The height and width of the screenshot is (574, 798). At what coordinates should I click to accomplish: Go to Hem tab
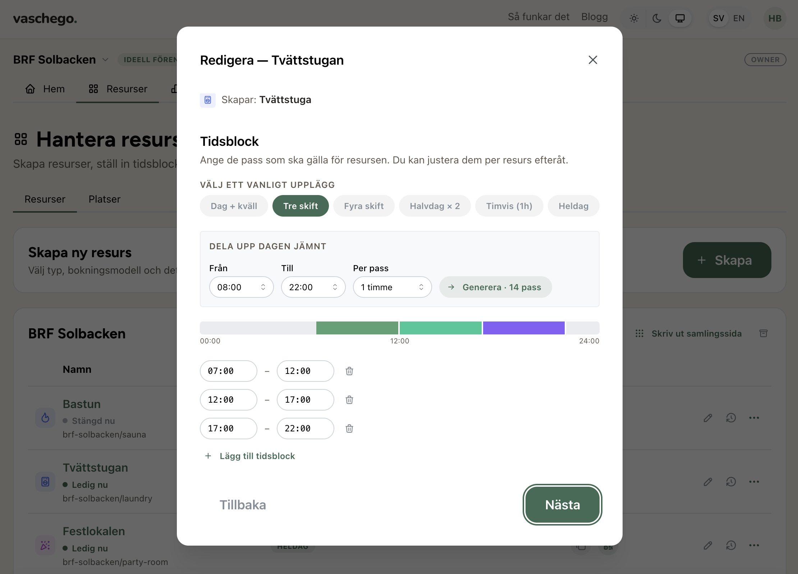tap(45, 89)
